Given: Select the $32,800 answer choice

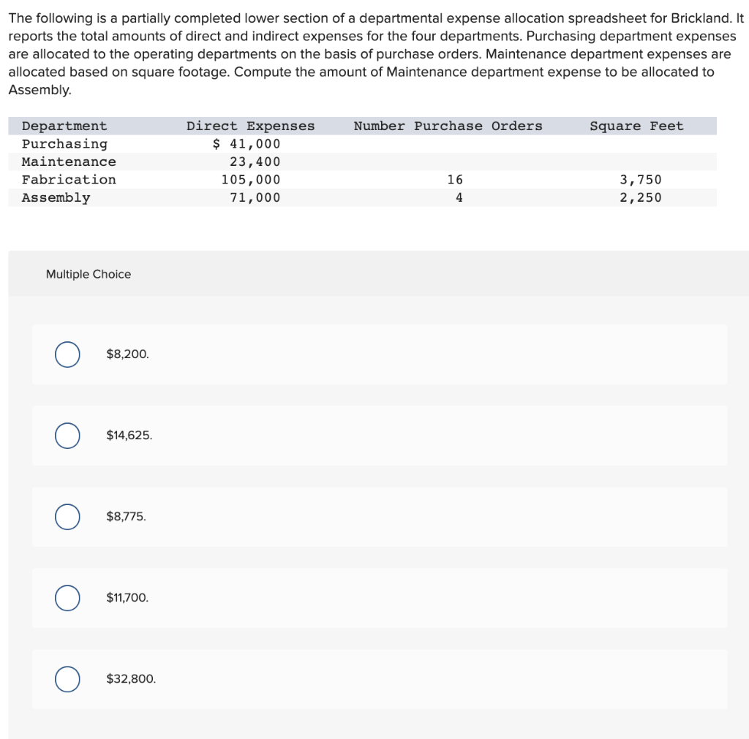Looking at the screenshot, I should pos(67,679).
